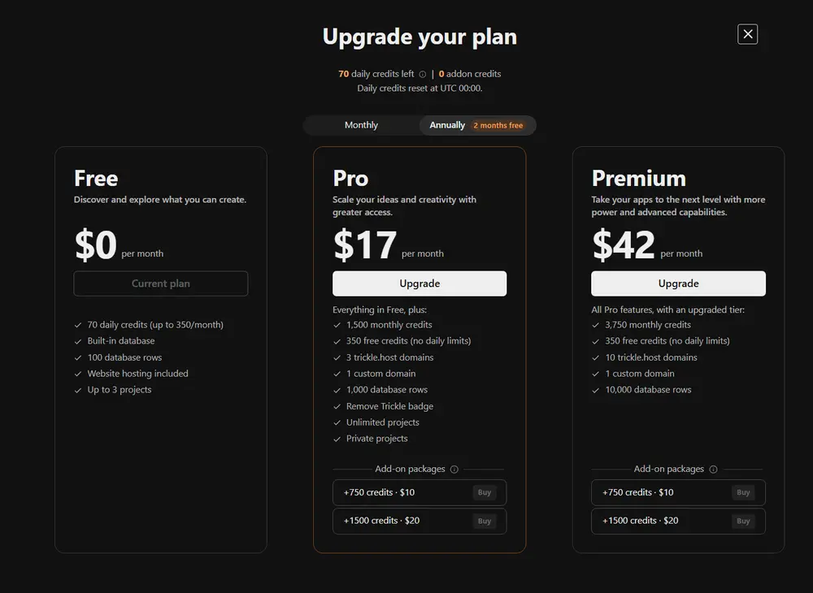Image resolution: width=813 pixels, height=593 pixels.
Task: Click info icon beside daily credits left
Action: tap(423, 74)
